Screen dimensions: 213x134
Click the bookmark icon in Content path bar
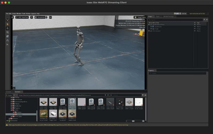pos(107,95)
